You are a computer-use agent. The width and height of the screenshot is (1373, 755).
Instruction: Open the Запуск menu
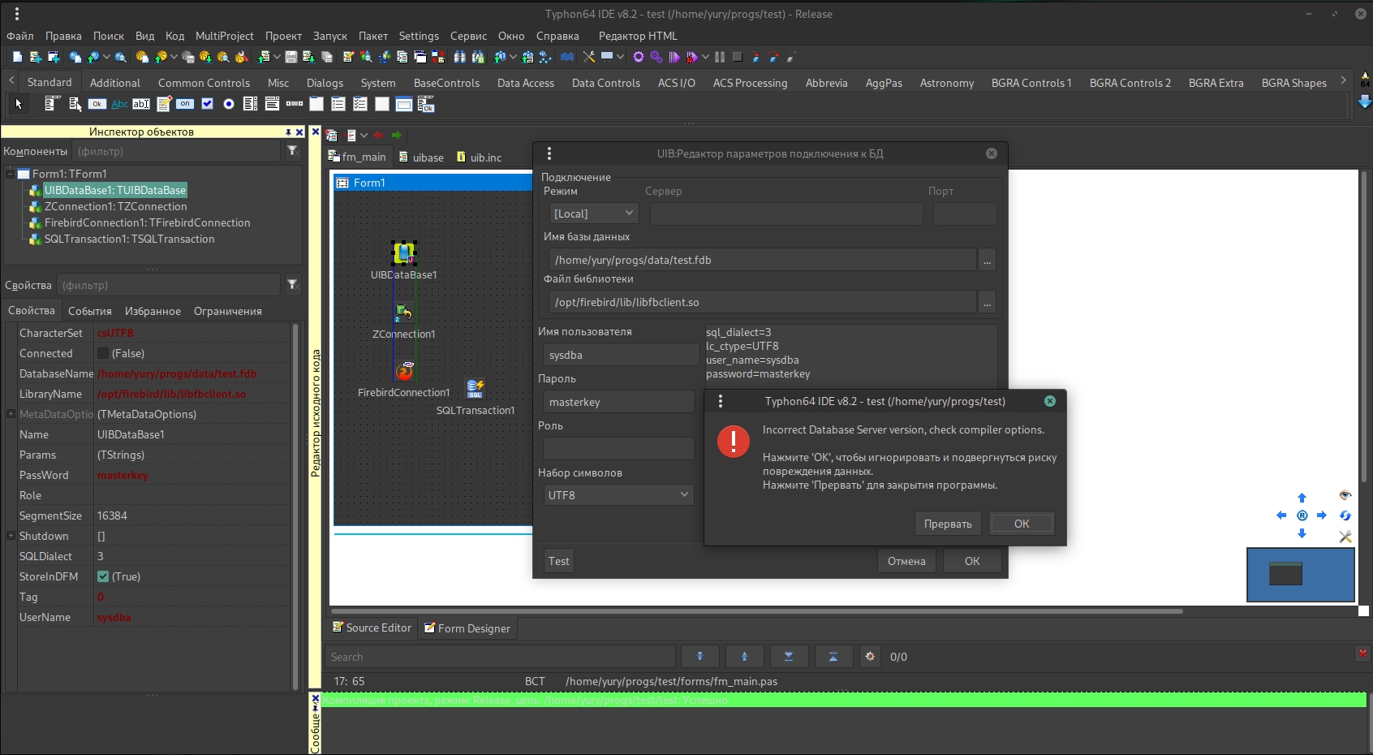[329, 36]
